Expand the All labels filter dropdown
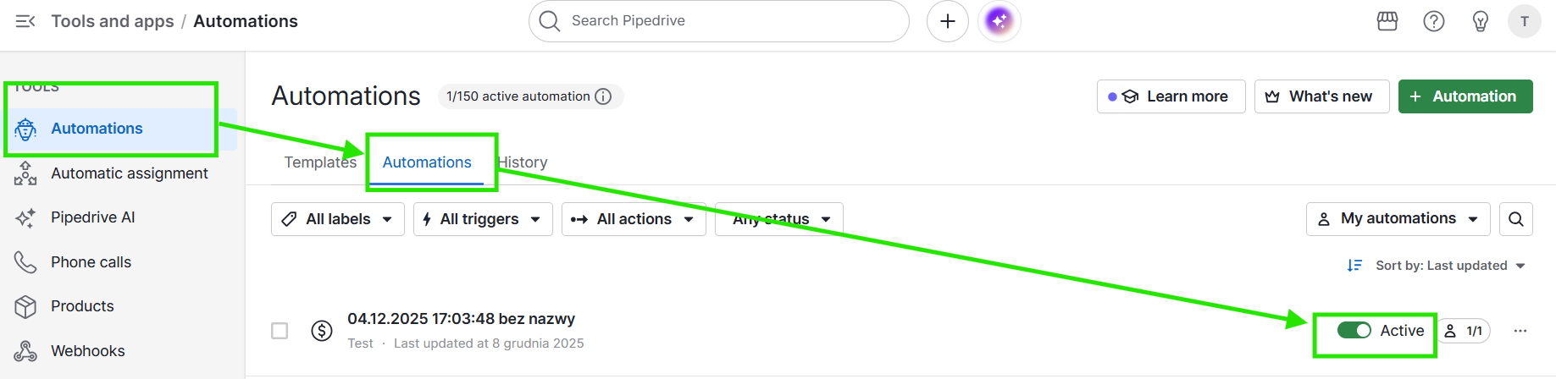 pos(337,219)
